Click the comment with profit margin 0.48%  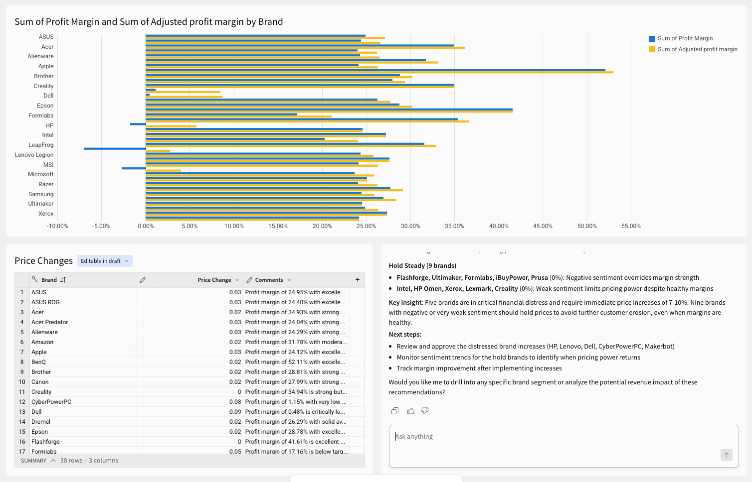pyautogui.click(x=296, y=412)
